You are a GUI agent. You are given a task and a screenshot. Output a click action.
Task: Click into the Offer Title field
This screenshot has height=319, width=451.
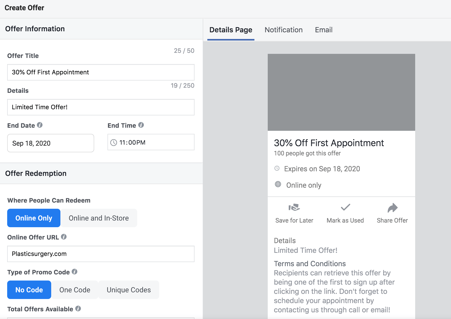point(101,72)
